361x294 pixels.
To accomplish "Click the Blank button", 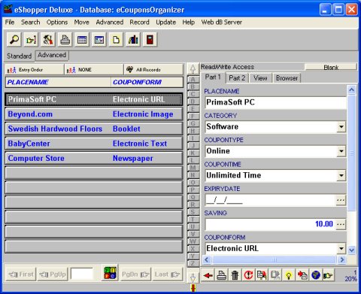I will tap(331, 67).
